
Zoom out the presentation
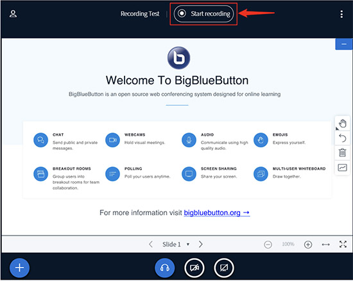click(268, 245)
